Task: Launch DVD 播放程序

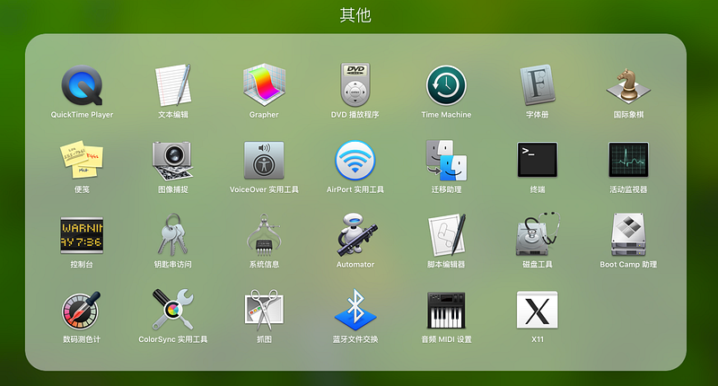Action: pyautogui.click(x=355, y=85)
